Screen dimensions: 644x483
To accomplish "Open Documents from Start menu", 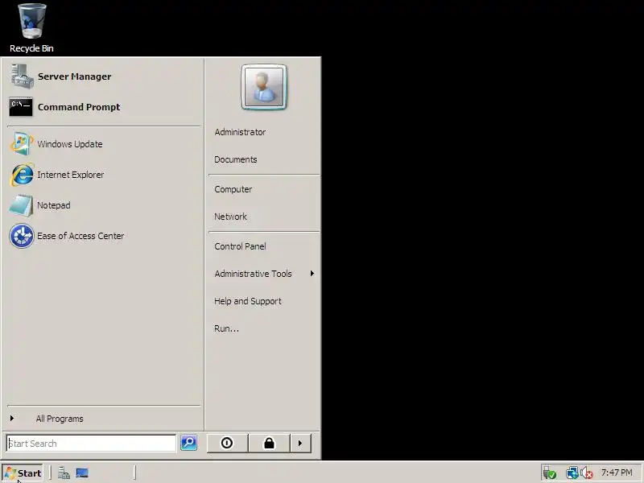I will pos(235,159).
